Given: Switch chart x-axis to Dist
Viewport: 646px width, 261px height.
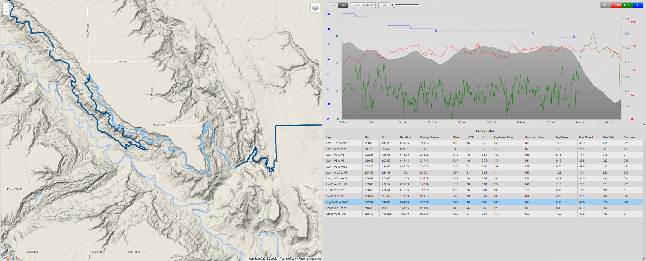Looking at the screenshot, I should (x=343, y=5).
